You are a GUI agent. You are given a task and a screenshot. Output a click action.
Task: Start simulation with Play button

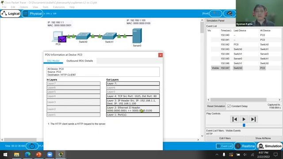click(x=244, y=119)
